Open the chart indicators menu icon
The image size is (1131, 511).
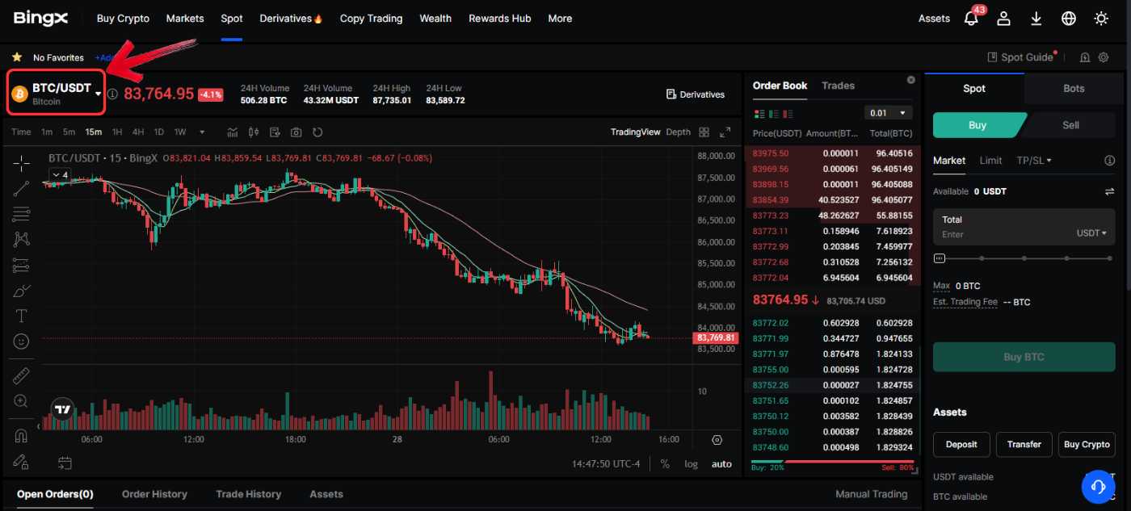click(233, 132)
